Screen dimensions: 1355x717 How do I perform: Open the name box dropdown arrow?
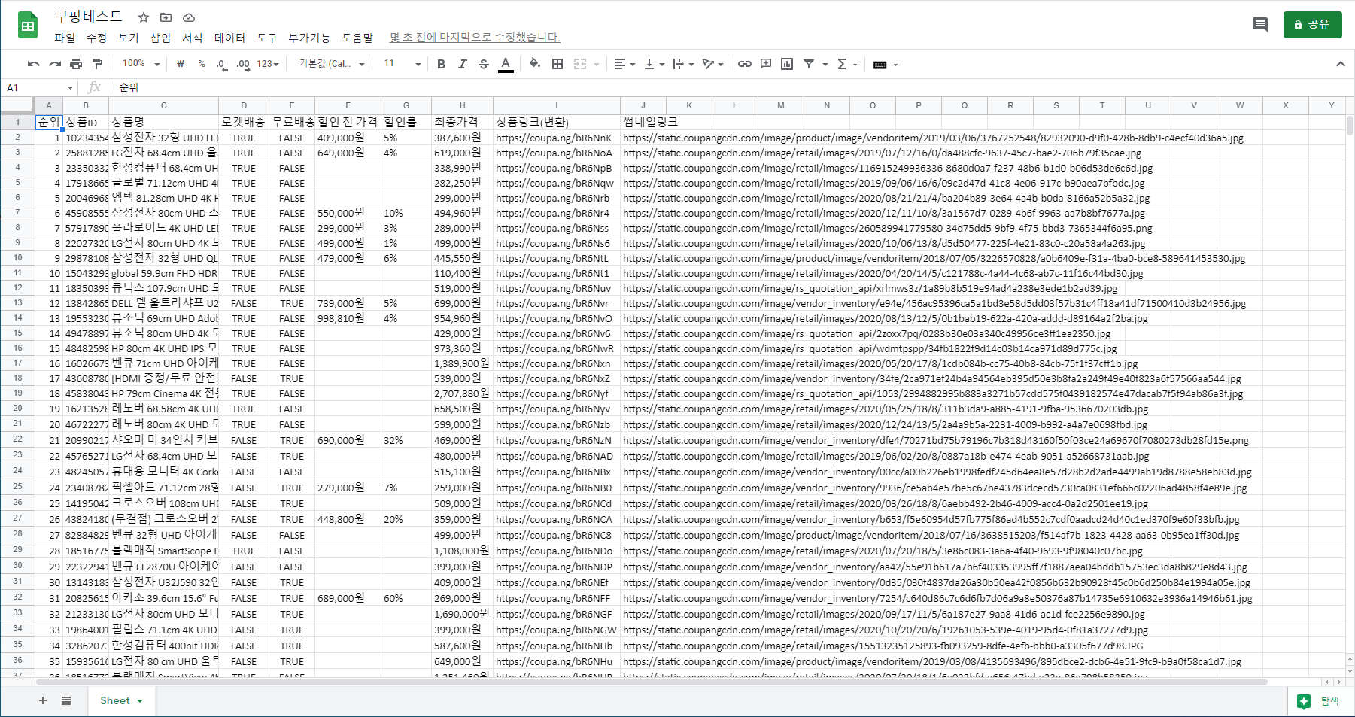tap(70, 88)
